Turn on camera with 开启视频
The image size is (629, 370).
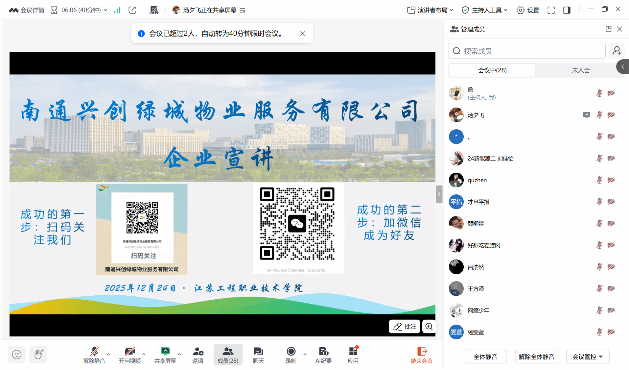click(130, 355)
